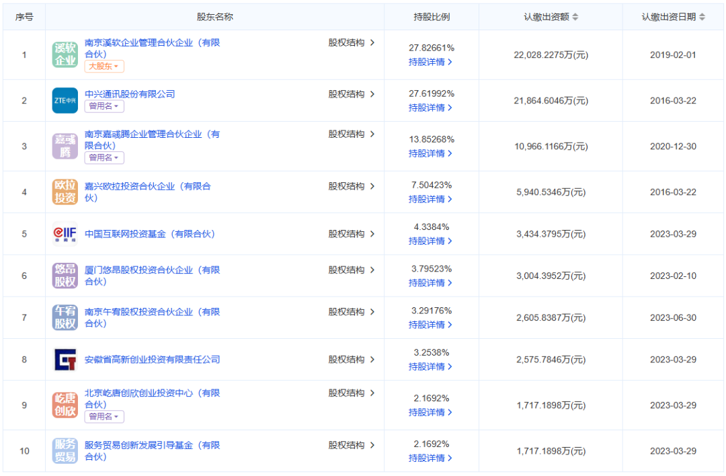Open 南京午宥股权投资合伙企业 shareholder link
This screenshot has width=726, height=476.
click(x=153, y=317)
